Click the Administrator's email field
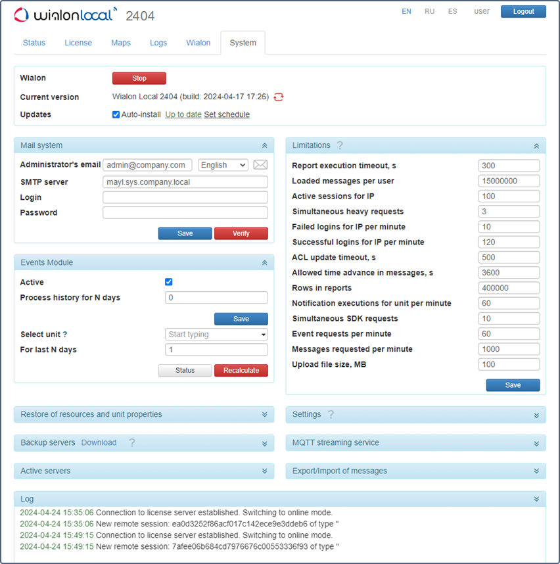Image resolution: width=560 pixels, height=564 pixels. [147, 165]
